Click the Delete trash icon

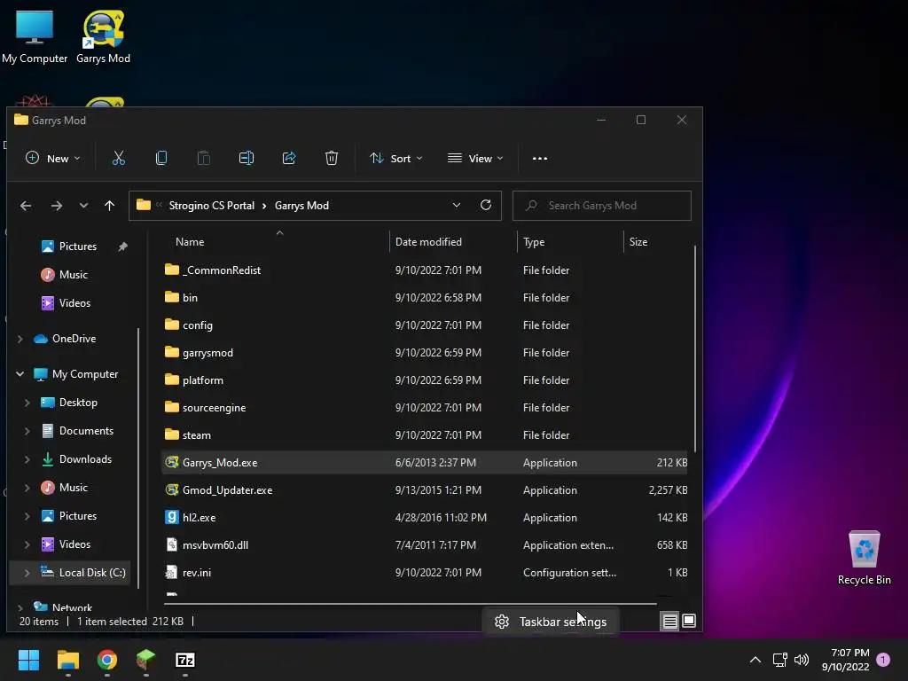[332, 158]
